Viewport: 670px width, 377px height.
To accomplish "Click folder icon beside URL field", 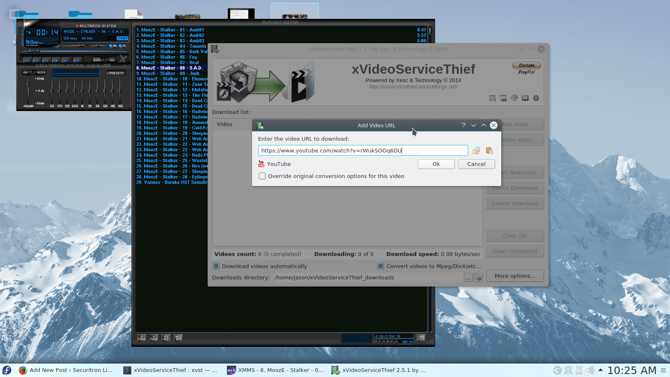I will 476,150.
